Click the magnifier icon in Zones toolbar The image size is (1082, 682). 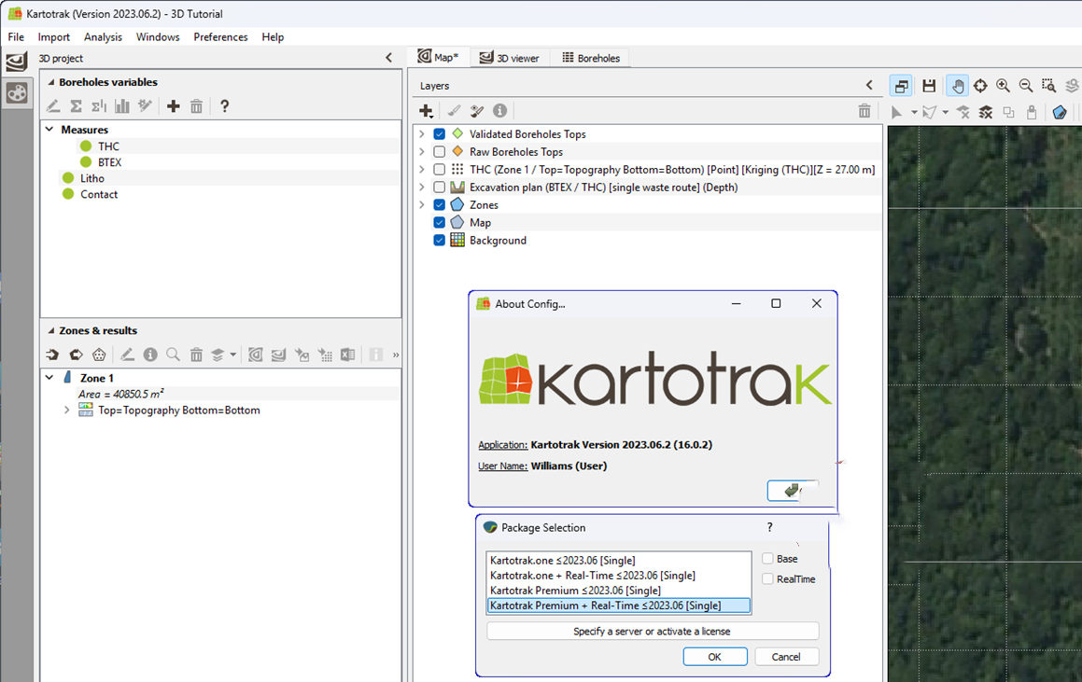[x=173, y=355]
